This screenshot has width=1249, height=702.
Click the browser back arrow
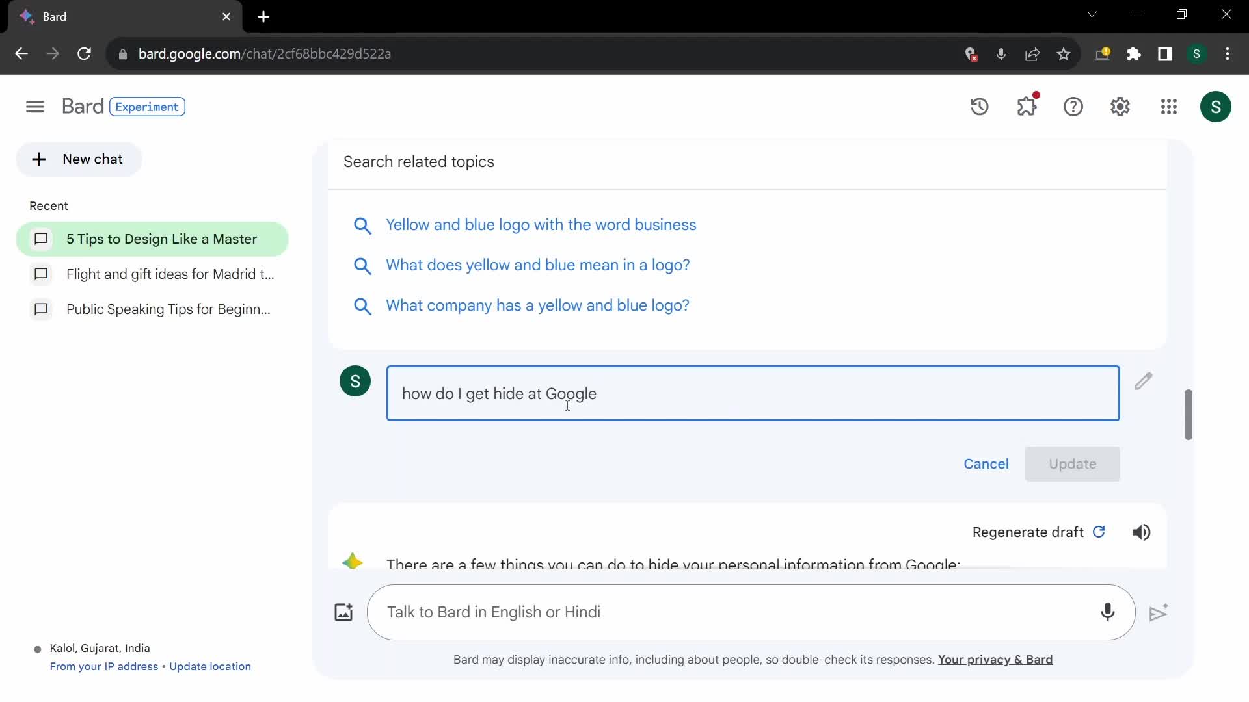[21, 54]
